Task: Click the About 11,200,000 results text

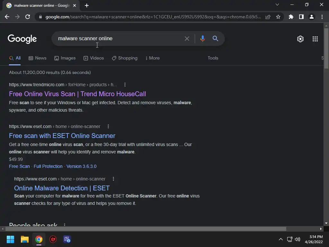Action: tap(50, 72)
